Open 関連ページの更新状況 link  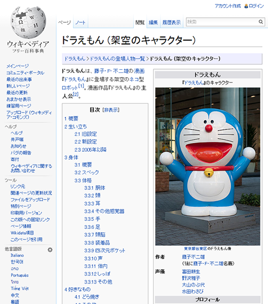point(31,193)
